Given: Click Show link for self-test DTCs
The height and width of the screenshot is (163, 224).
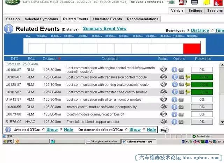Looking at the screenshot, I should (135, 129).
